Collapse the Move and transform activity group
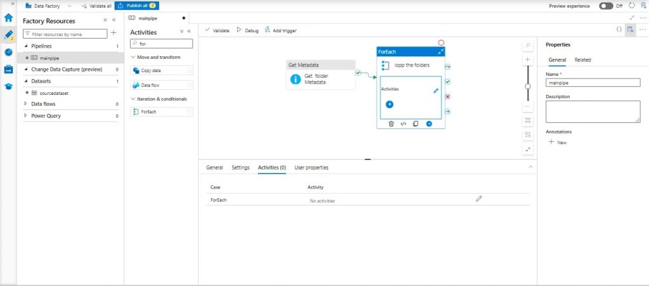 point(131,57)
